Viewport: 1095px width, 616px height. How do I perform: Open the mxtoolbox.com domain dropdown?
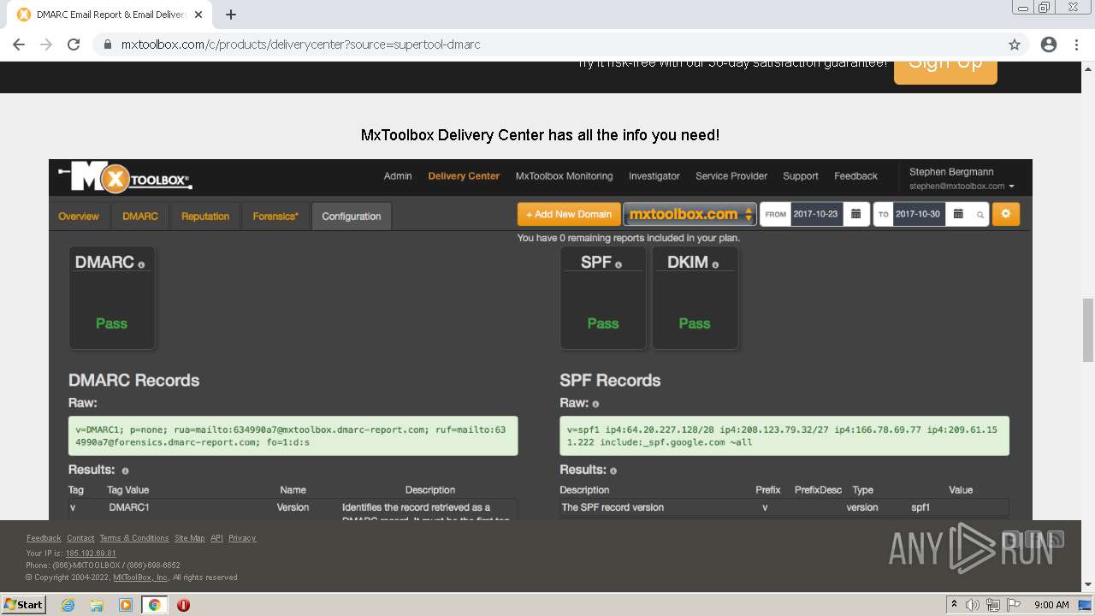(690, 214)
